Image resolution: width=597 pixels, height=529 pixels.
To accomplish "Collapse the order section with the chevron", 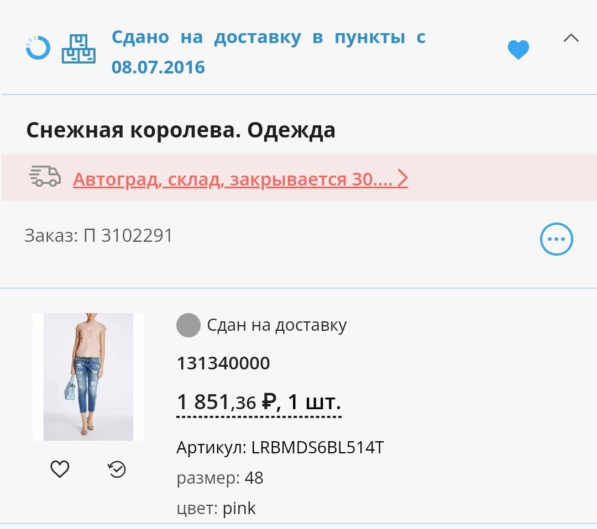I will tap(571, 38).
